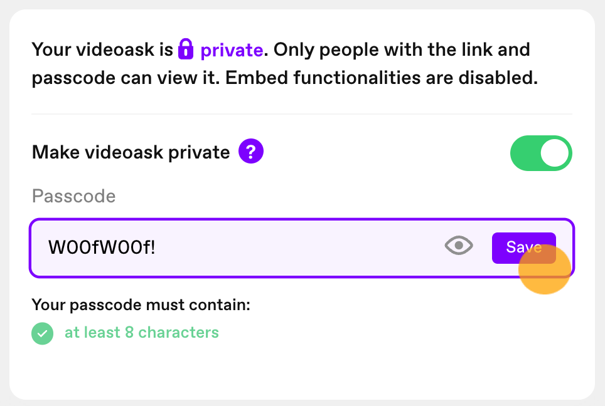605x406 pixels.
Task: Click the white knob of the toggle
Action: (554, 153)
